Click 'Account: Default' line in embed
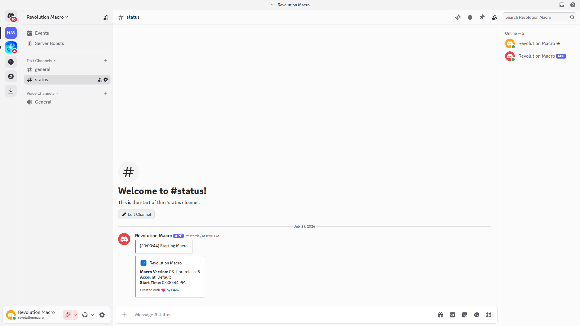Viewport: 580px width, 326px height. pyautogui.click(x=155, y=277)
